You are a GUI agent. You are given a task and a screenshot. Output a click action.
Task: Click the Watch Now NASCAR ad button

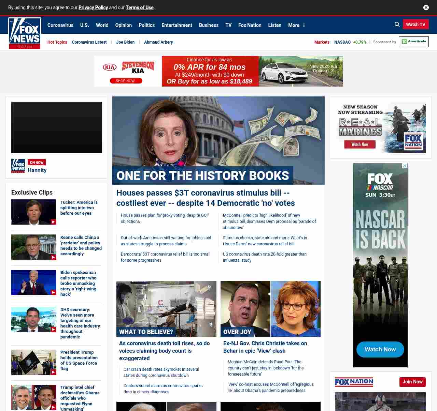pyautogui.click(x=380, y=349)
